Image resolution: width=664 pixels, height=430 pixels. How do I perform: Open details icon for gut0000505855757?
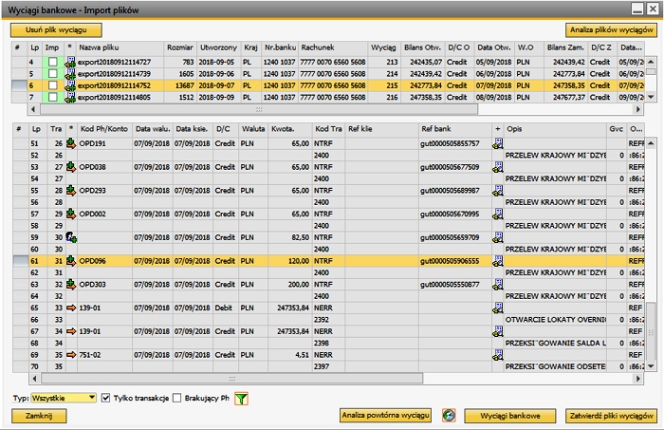[x=498, y=143]
